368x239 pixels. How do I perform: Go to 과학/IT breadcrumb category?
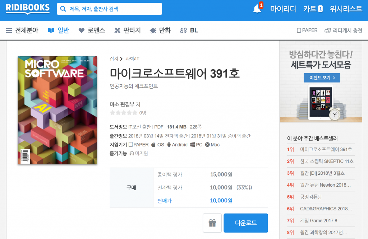pos(132,58)
